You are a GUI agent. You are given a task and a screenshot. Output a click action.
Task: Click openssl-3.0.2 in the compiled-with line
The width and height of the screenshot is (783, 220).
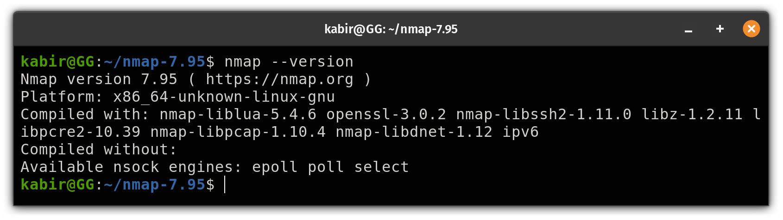(386, 114)
